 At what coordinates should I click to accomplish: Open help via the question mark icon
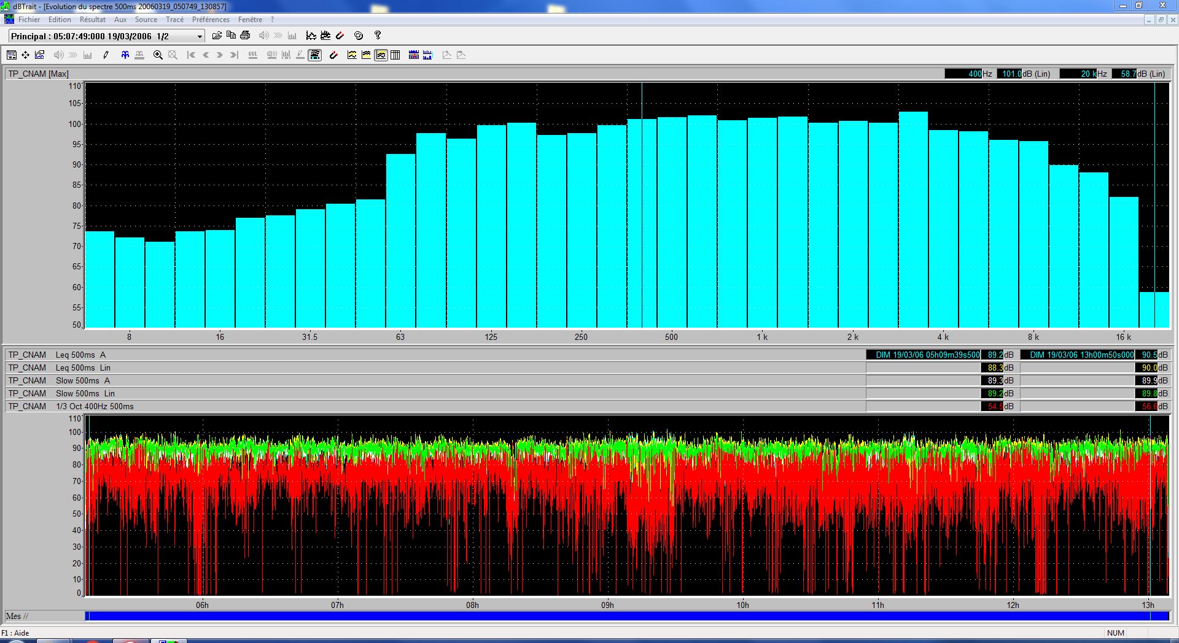pyautogui.click(x=377, y=35)
